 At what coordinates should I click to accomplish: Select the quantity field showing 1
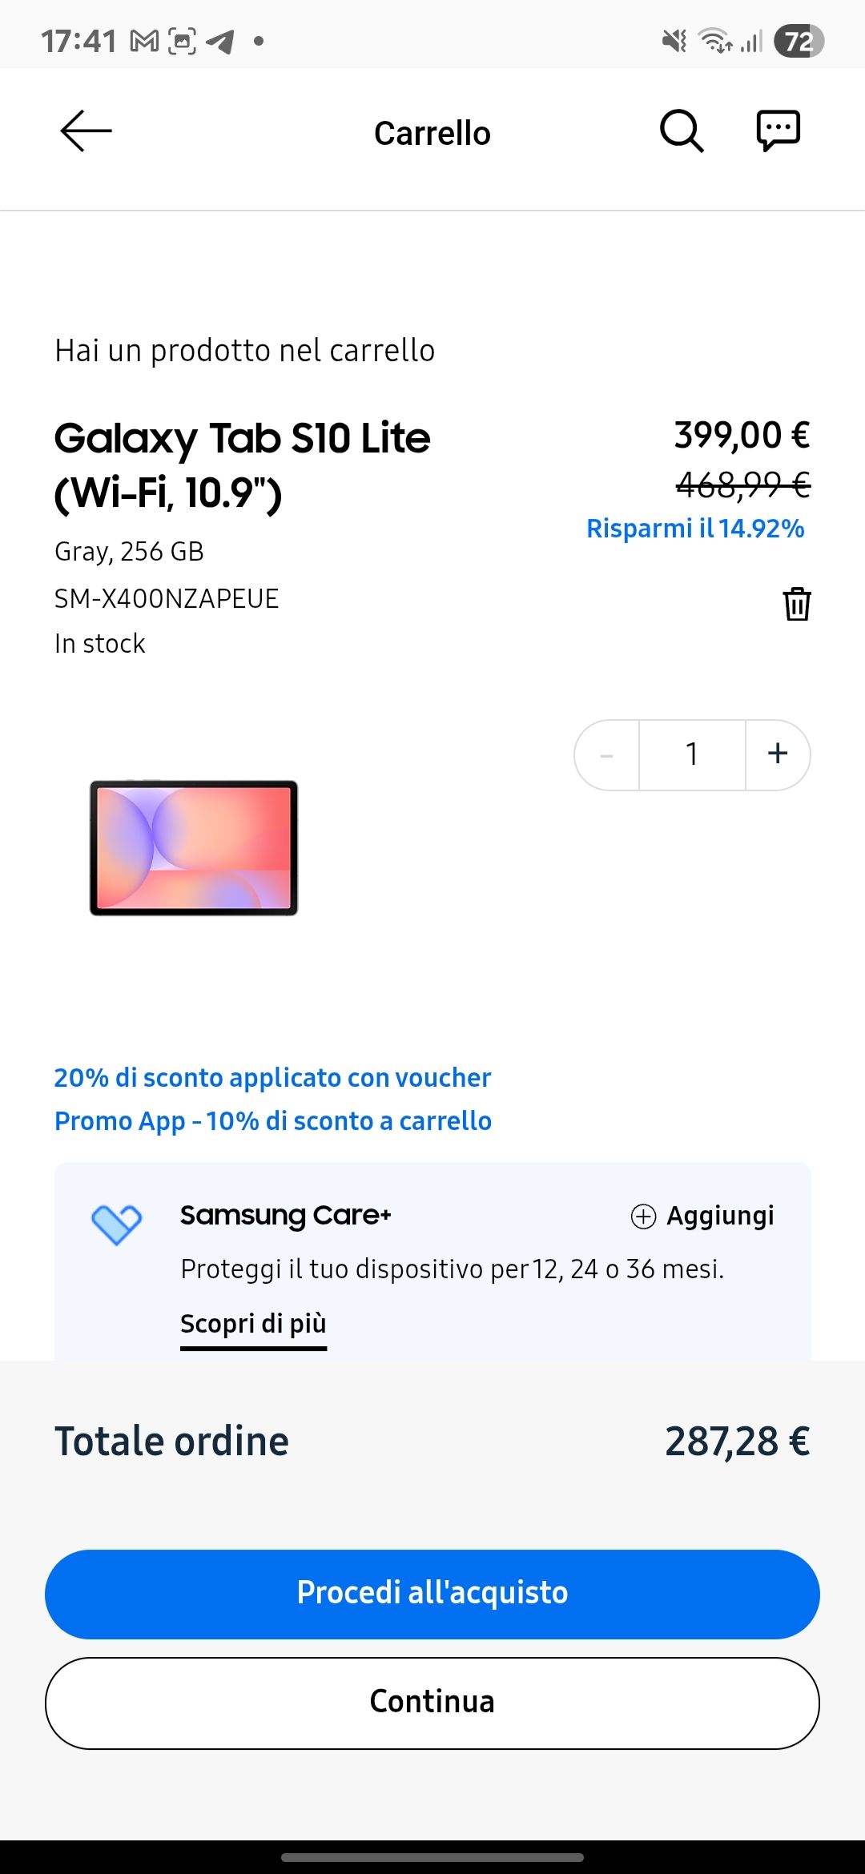coord(692,754)
